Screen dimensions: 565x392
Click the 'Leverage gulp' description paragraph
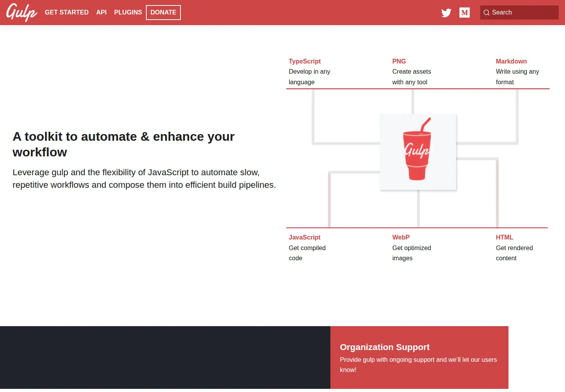point(144,179)
